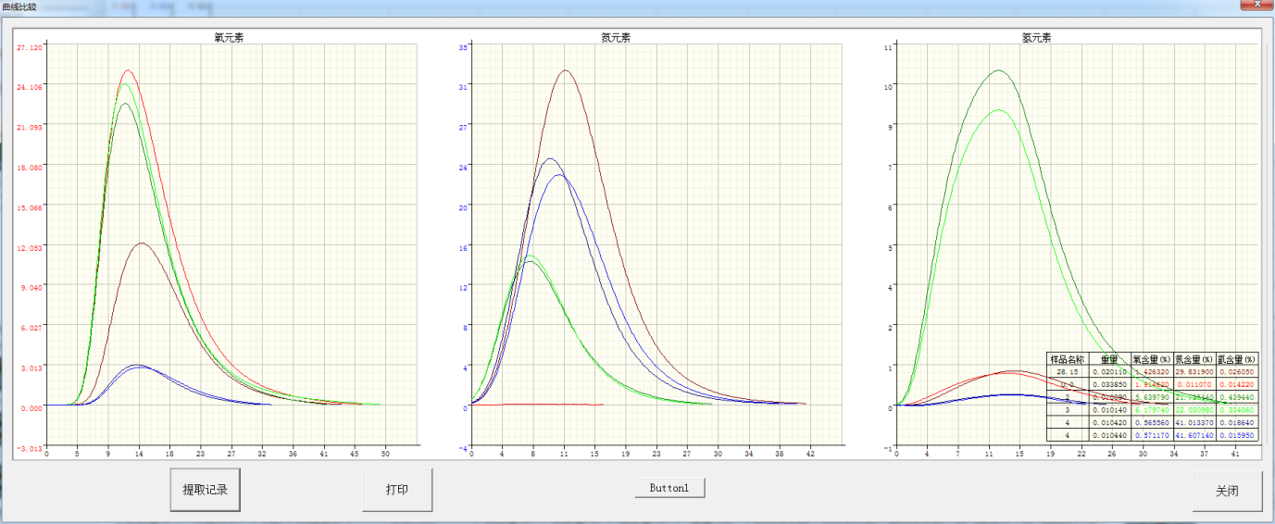Click the 氢元素 chart title
This screenshot has width=1275, height=524.
coord(1036,38)
